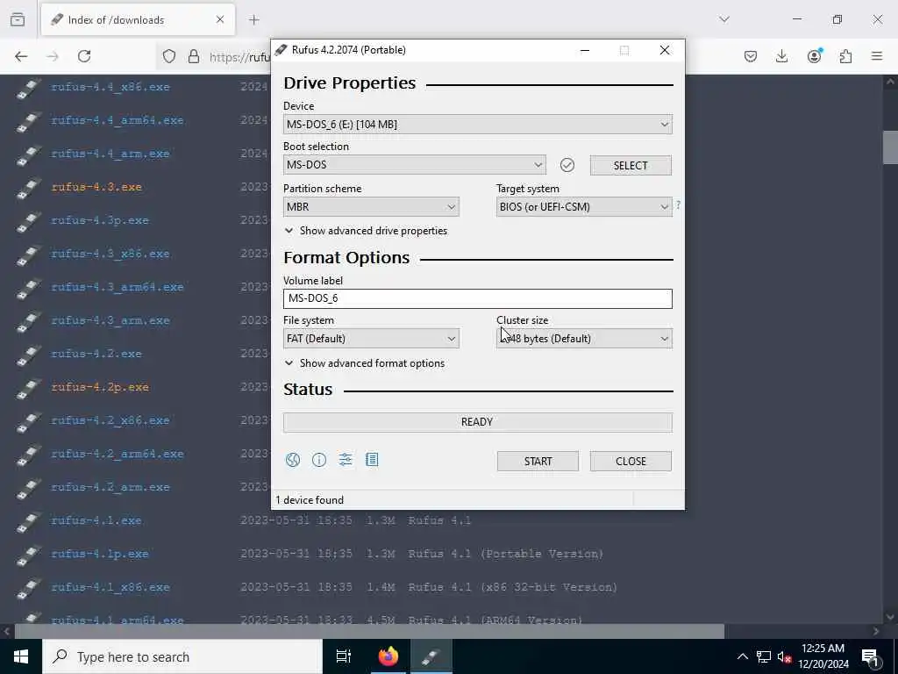The image size is (898, 674).
Task: Open Firefox downloads arrow icon
Action: (781, 56)
